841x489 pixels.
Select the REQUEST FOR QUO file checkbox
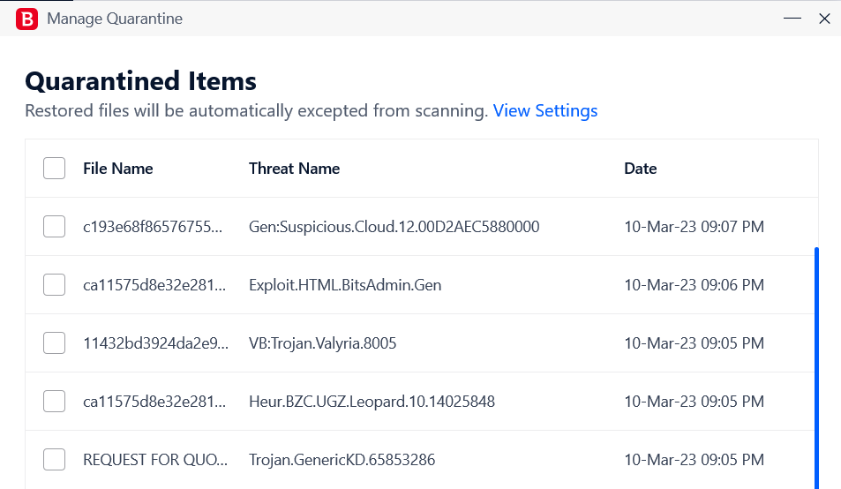click(54, 460)
